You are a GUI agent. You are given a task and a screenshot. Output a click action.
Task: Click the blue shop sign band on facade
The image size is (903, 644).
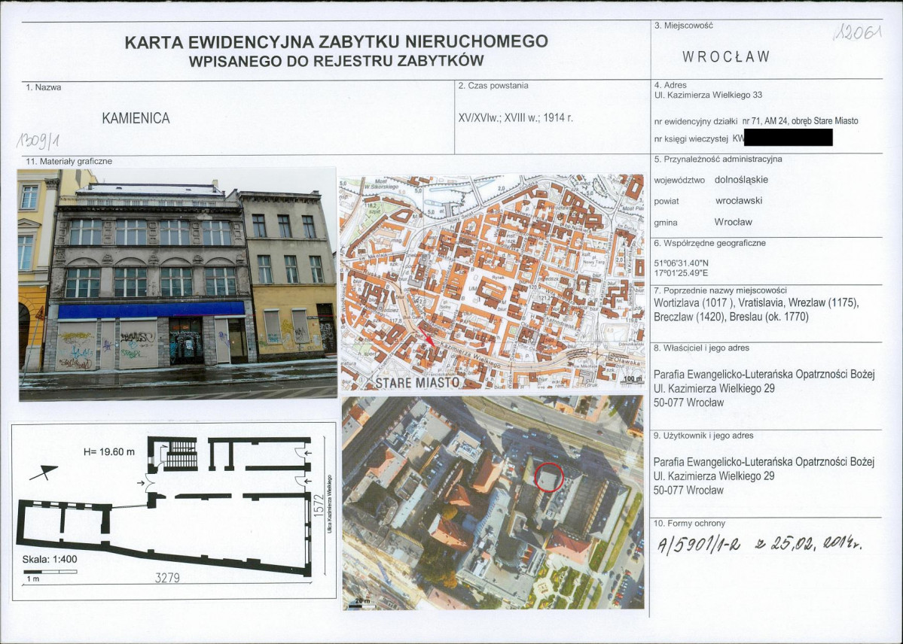click(x=151, y=311)
